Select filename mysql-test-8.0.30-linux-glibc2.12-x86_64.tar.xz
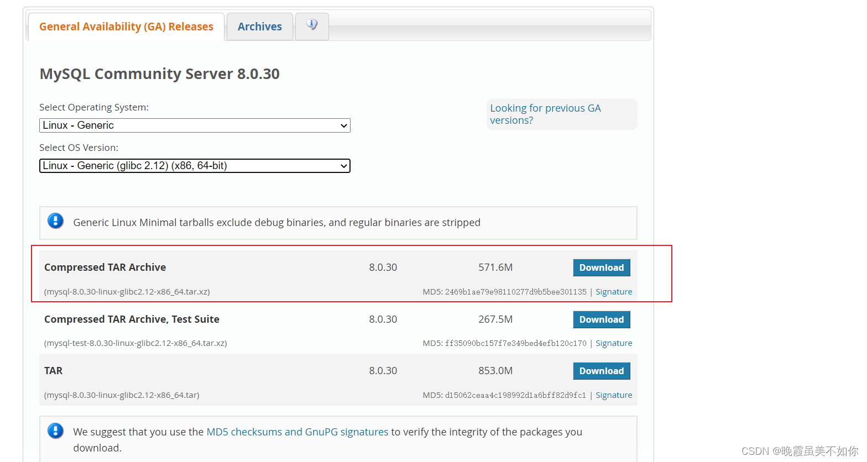867x462 pixels. tap(135, 343)
